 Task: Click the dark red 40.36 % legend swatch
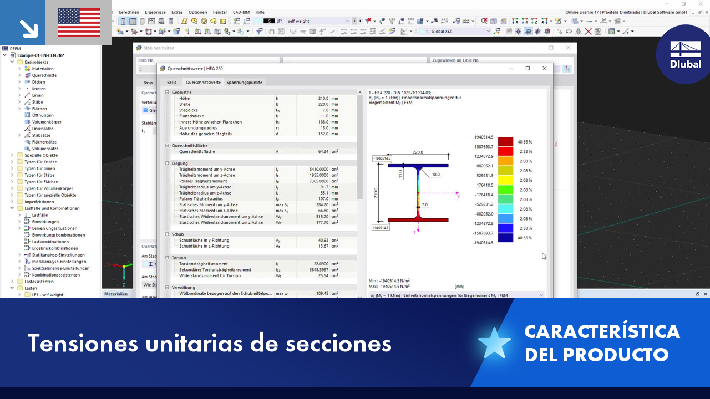pyautogui.click(x=505, y=141)
